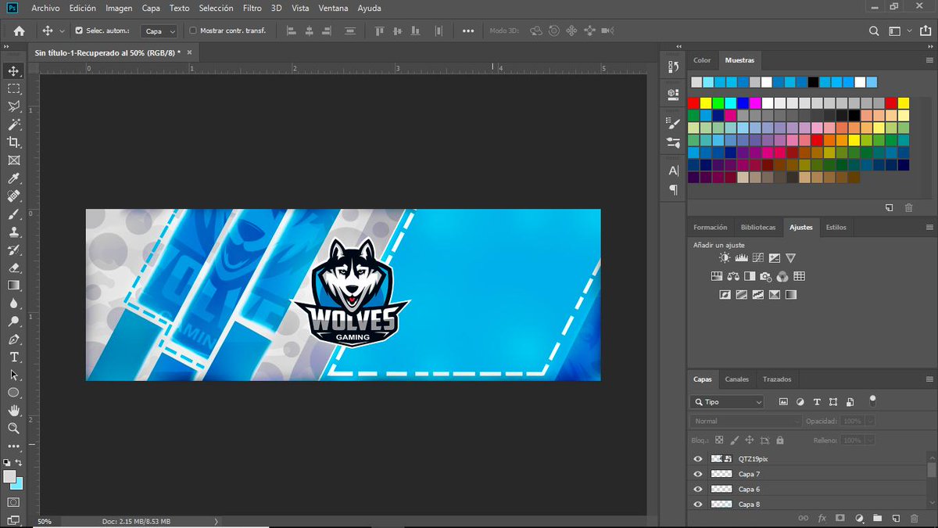The image size is (938, 528).
Task: Delete layer with the trash icon
Action: [914, 518]
